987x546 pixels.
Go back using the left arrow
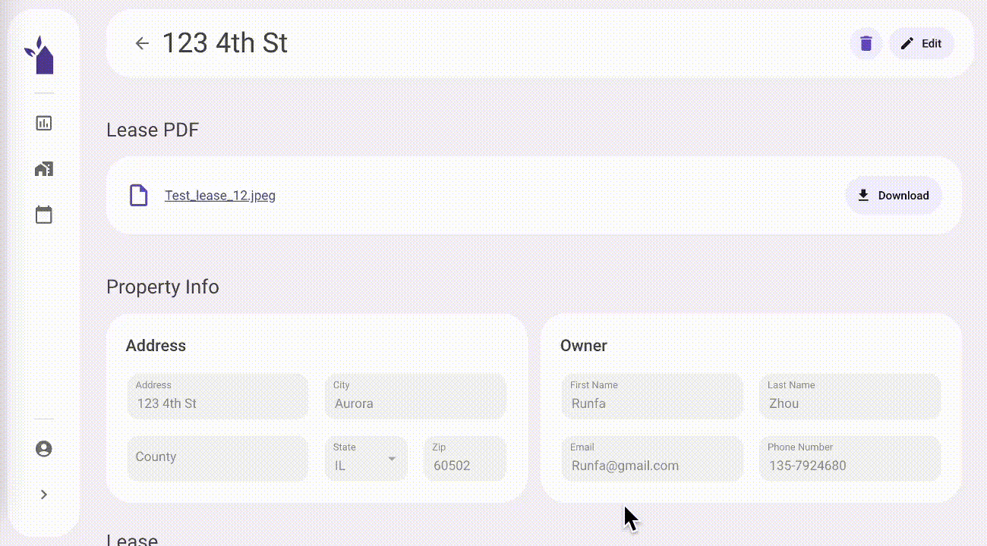point(142,43)
